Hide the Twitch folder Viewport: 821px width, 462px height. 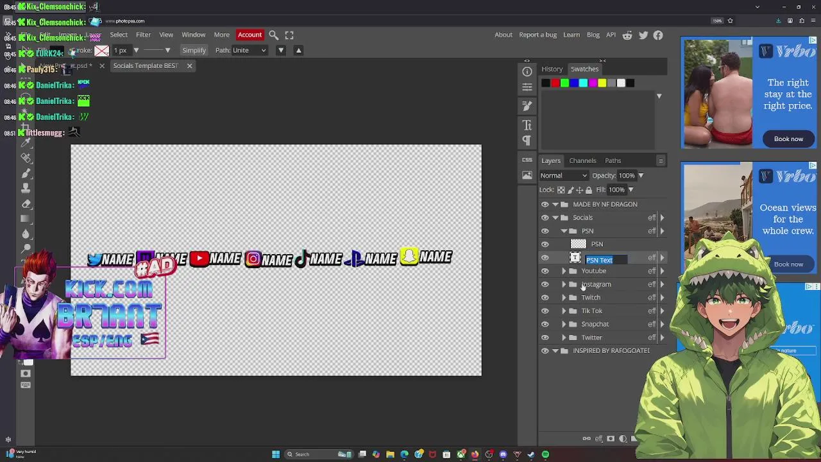(545, 297)
